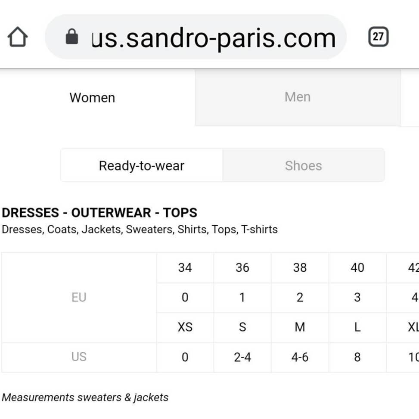This screenshot has height=419, width=419.
Task: Click the EU size 34 cell
Action: tap(185, 267)
